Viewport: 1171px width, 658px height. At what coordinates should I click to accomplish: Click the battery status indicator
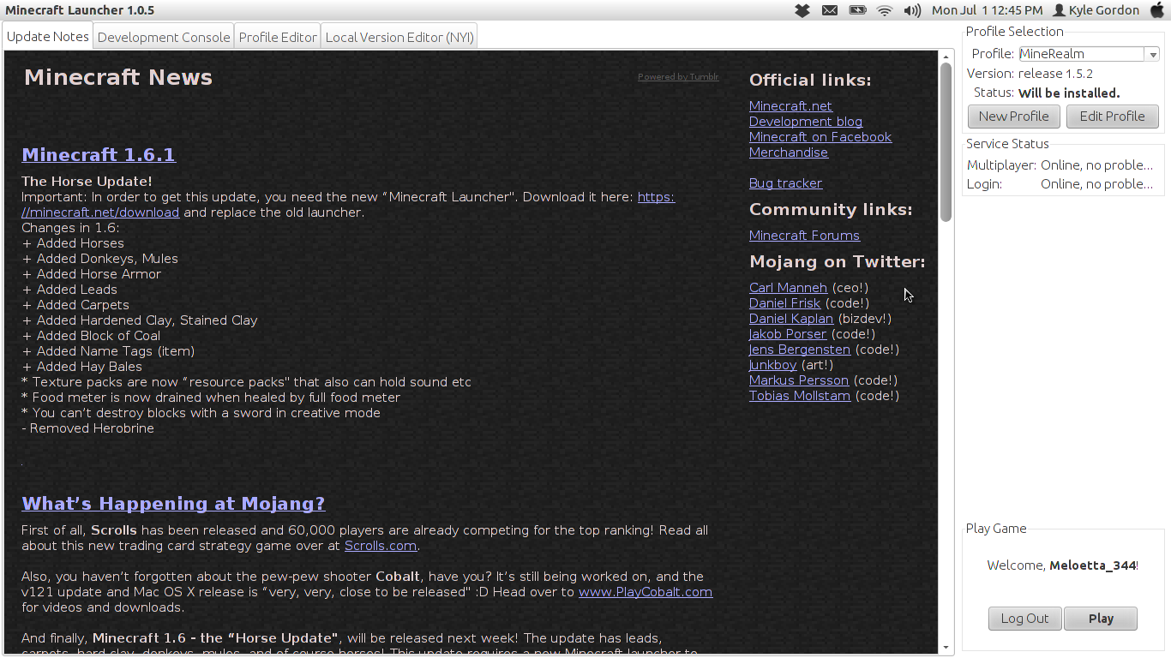[x=856, y=10]
